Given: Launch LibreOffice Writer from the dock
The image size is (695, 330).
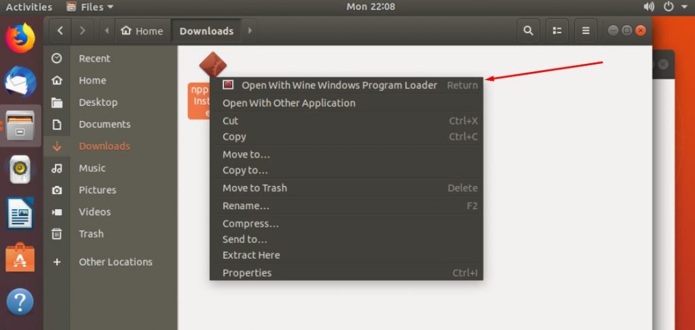Looking at the screenshot, I should (20, 213).
